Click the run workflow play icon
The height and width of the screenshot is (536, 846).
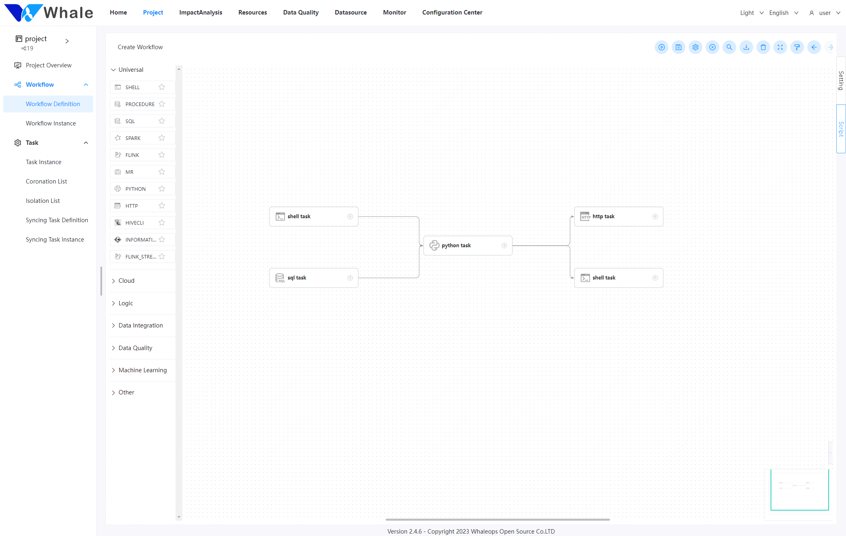click(662, 47)
